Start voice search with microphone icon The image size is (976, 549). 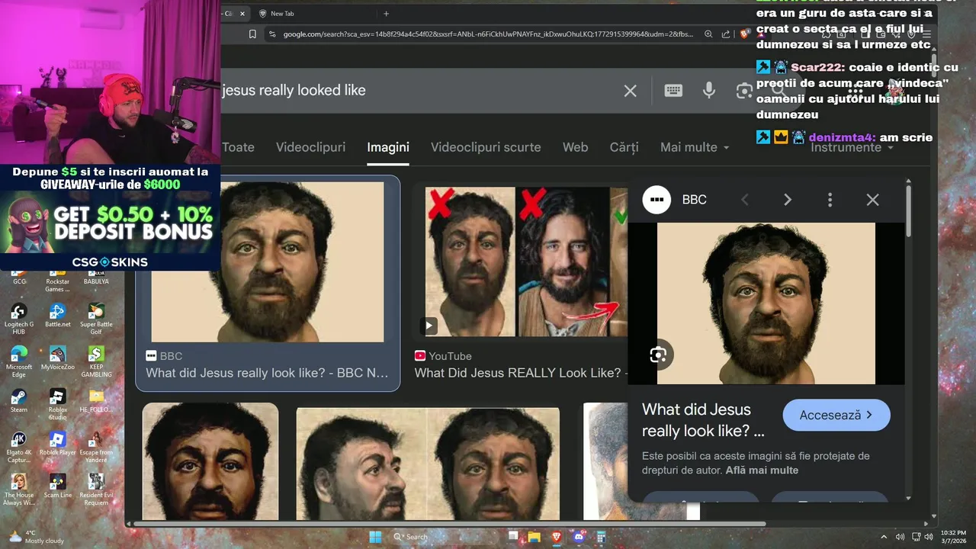point(709,91)
